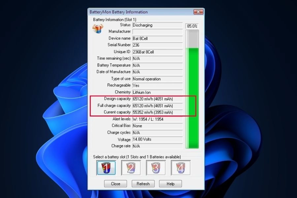Click the Critical Bias label
Image resolution: width=297 pixels, height=198 pixels.
(x=121, y=126)
